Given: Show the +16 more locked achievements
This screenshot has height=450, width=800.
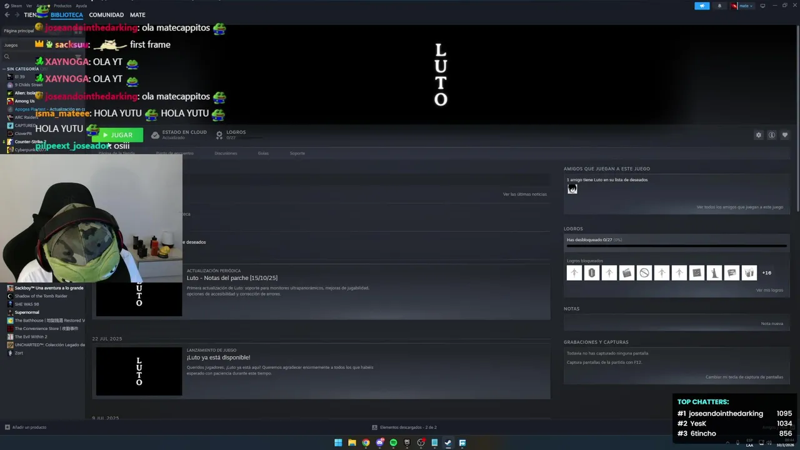Looking at the screenshot, I should pyautogui.click(x=766, y=272).
